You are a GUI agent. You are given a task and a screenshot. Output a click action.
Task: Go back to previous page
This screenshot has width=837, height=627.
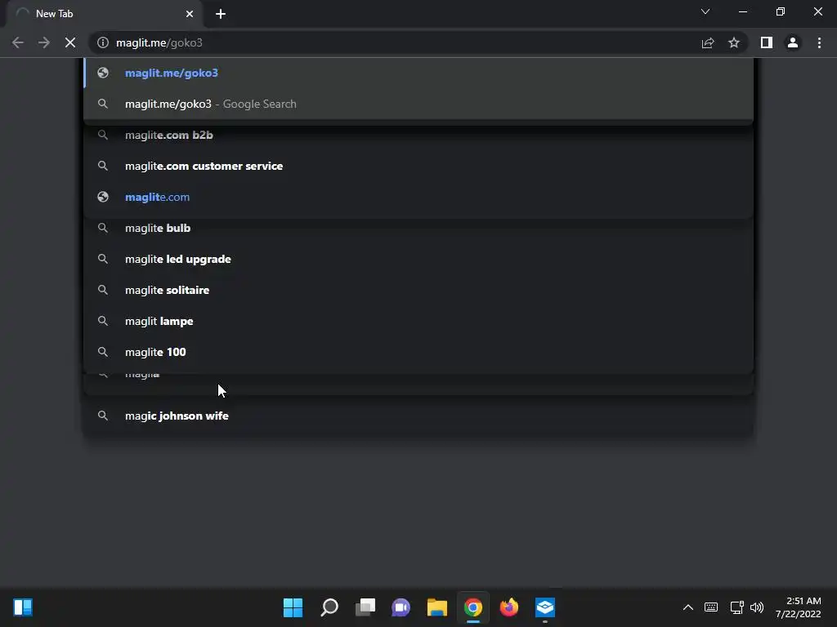[18, 42]
